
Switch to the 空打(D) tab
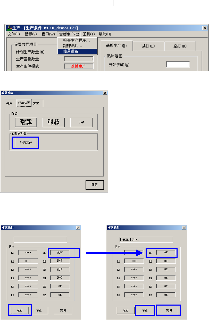pyautogui.click(x=180, y=46)
